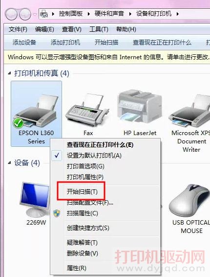This screenshot has height=277, width=210.
Task: Select the 2269W monitor icon
Action: coord(35,200)
